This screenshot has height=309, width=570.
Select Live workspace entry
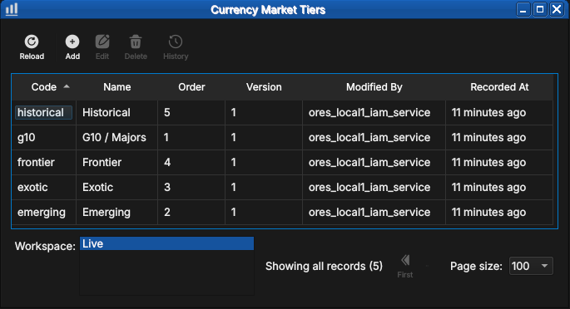coord(166,243)
